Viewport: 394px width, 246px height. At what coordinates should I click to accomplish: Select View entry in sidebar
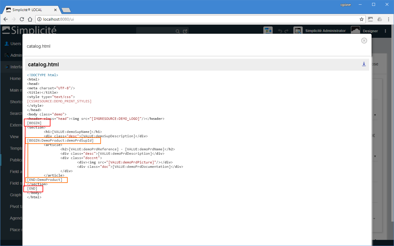(14, 137)
